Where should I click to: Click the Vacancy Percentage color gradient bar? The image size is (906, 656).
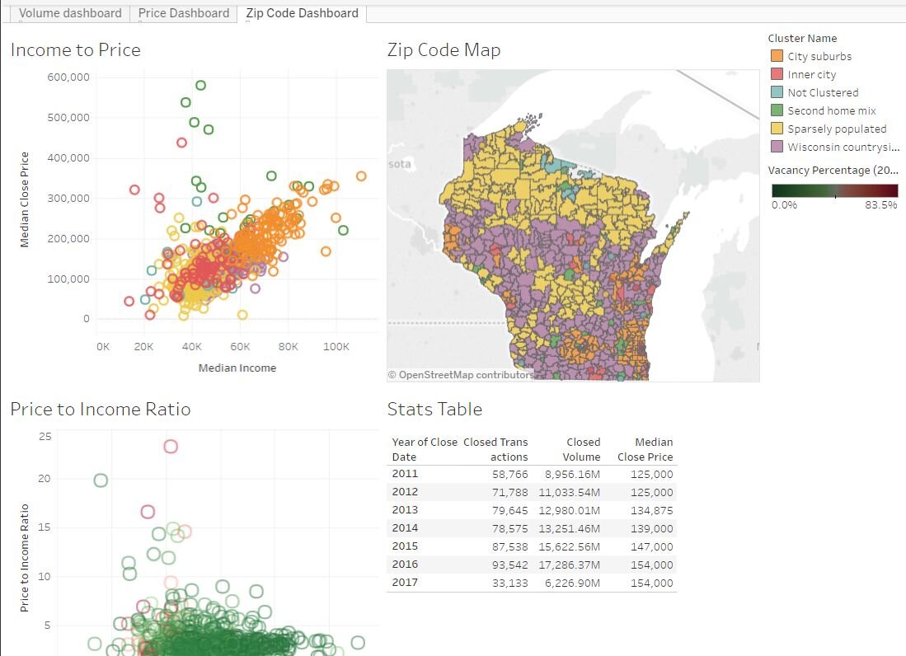pyautogui.click(x=834, y=190)
